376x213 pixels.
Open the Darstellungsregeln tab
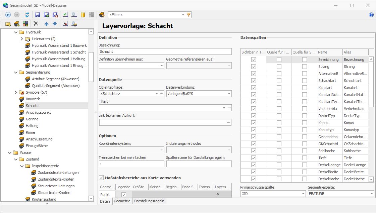[149, 201]
